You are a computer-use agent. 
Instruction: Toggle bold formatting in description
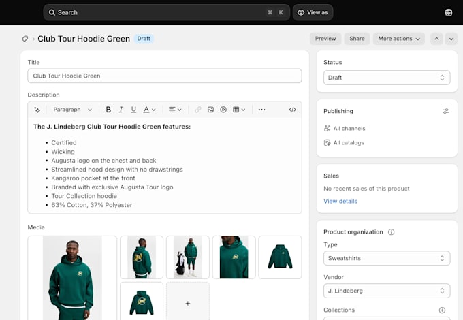pyautogui.click(x=108, y=110)
